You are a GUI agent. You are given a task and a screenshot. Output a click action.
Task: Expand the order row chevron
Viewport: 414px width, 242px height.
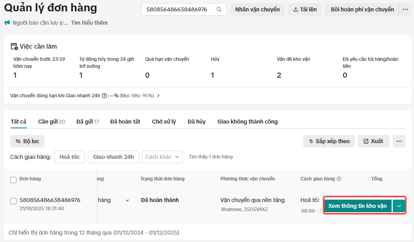coord(127,200)
